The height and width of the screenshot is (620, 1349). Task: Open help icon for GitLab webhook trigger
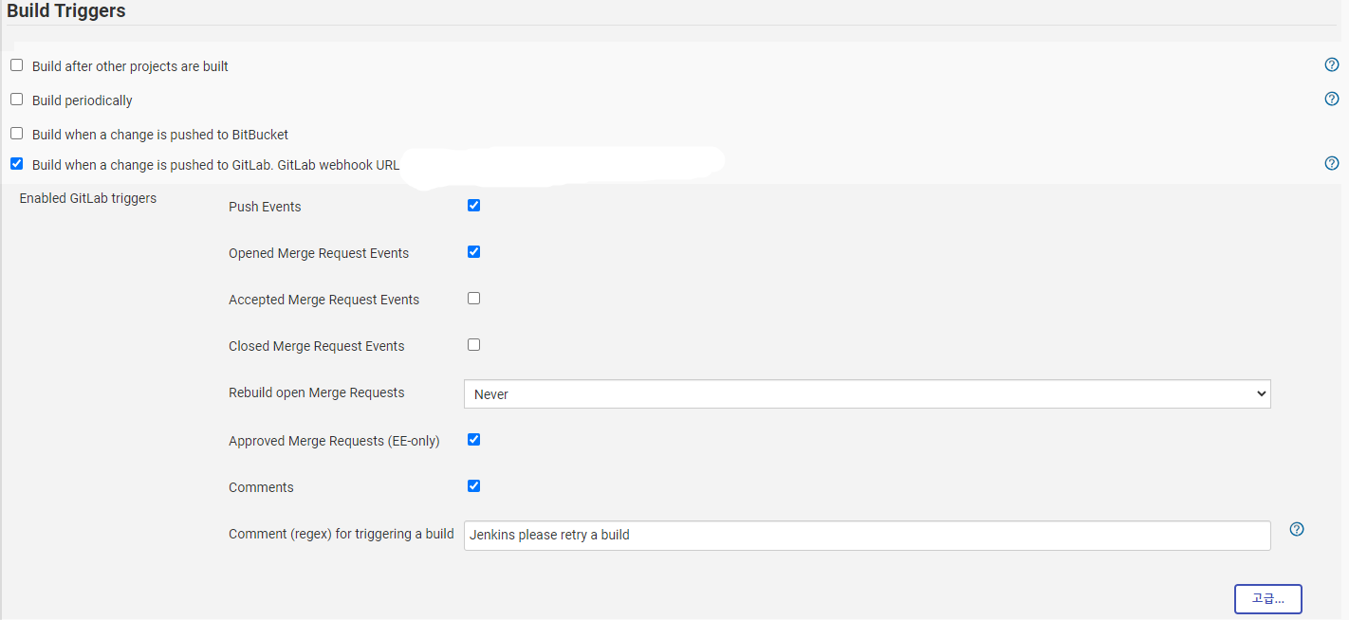click(1332, 163)
